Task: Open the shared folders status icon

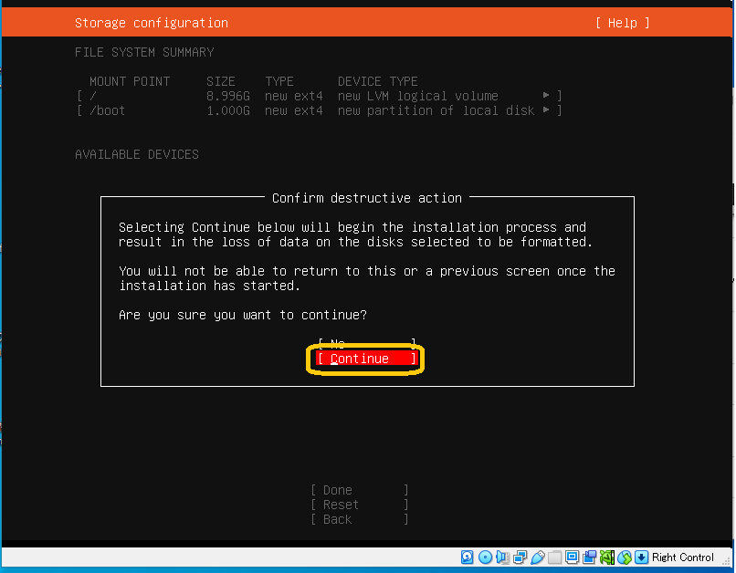Action: pos(554,557)
